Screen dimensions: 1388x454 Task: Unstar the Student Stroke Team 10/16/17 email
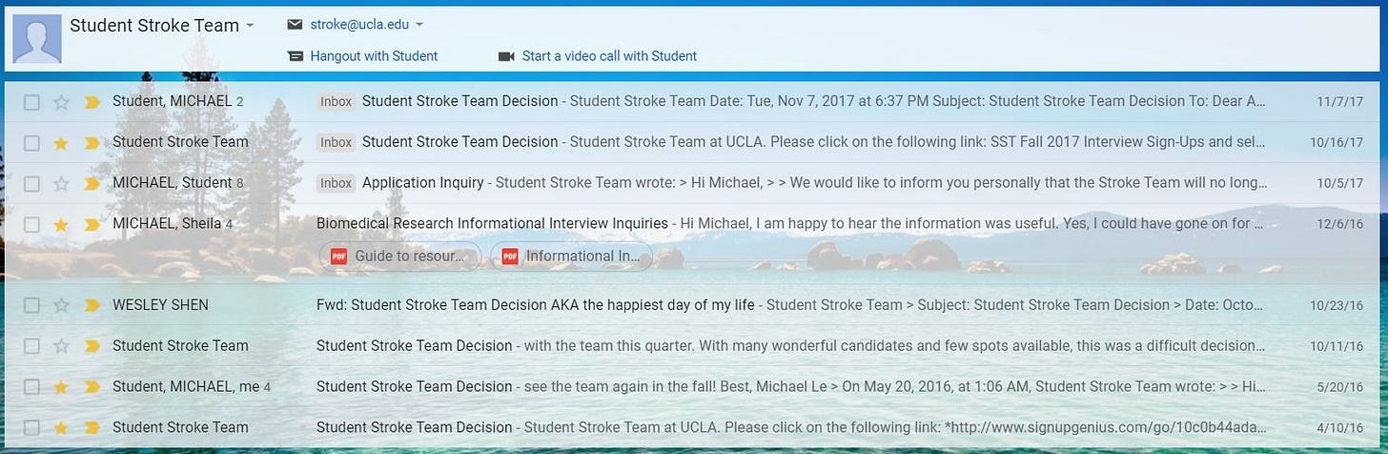coord(61,142)
